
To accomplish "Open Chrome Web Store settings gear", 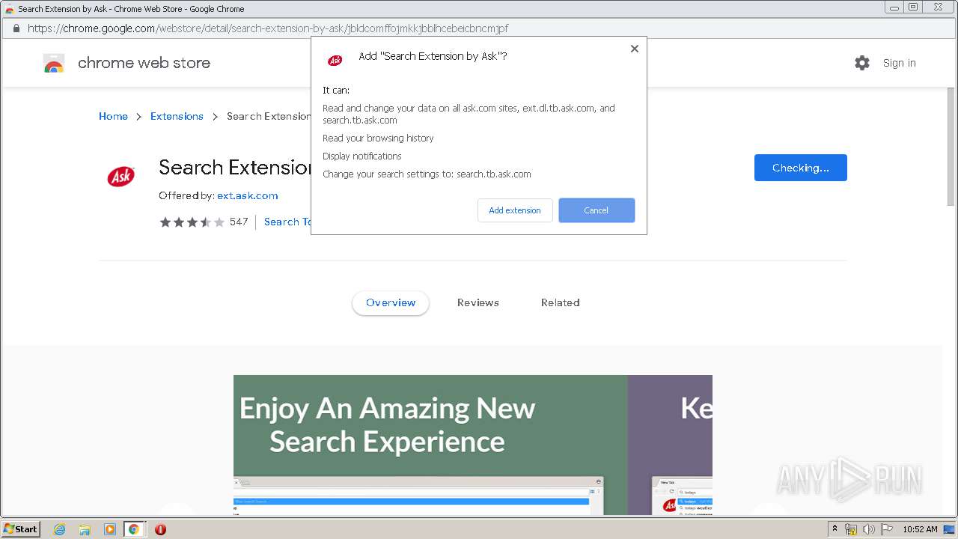I will point(862,63).
